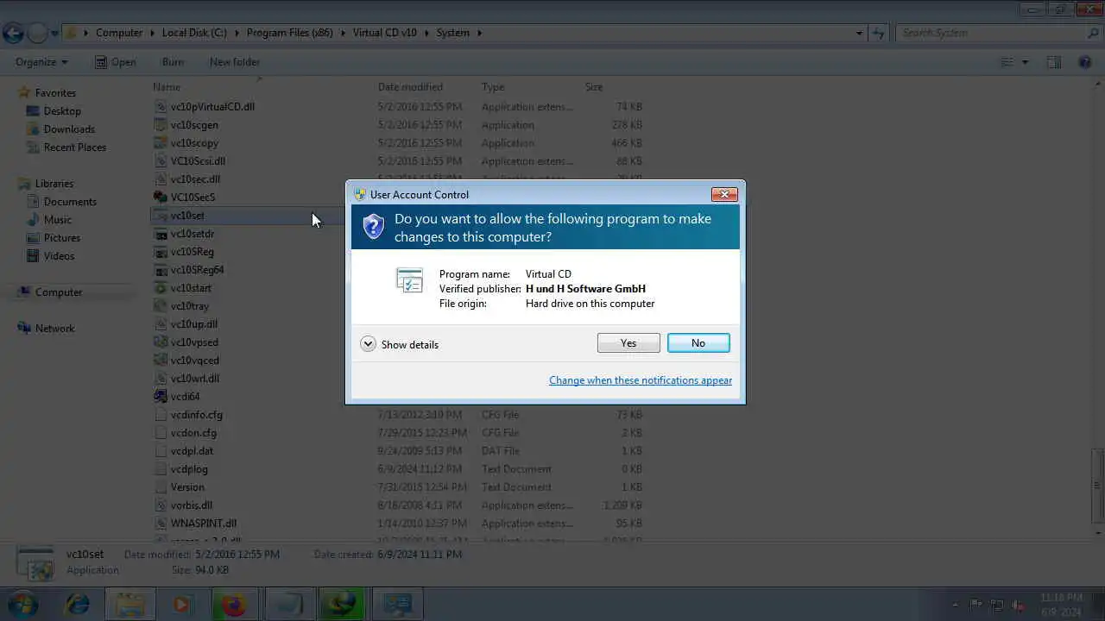
Task: Open the Organize menu in Explorer
Action: coord(41,62)
